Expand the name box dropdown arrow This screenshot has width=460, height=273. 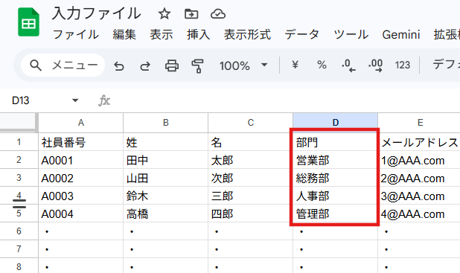click(x=75, y=100)
